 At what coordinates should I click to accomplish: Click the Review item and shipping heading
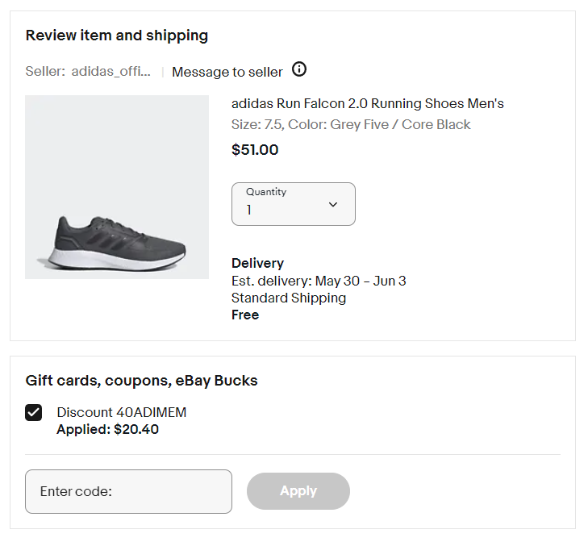point(117,35)
